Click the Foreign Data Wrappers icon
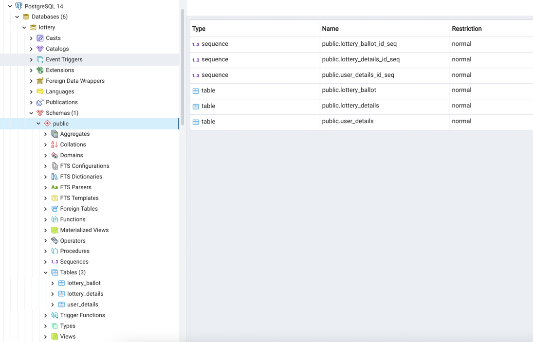The width and height of the screenshot is (533, 342). click(40, 81)
